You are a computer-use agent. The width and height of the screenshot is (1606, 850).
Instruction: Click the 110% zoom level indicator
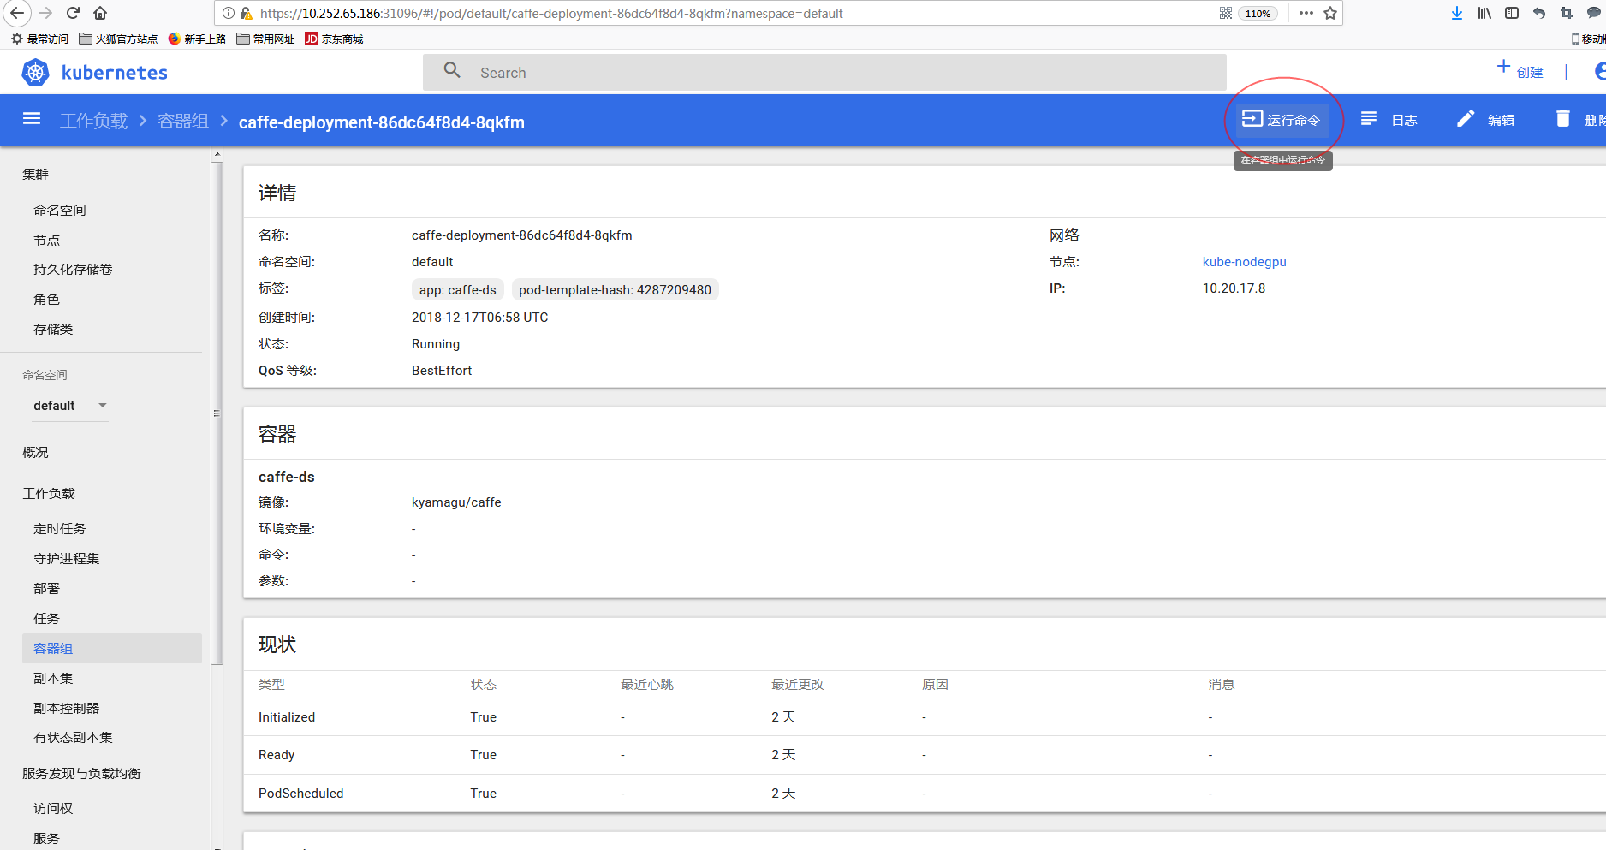click(1258, 14)
